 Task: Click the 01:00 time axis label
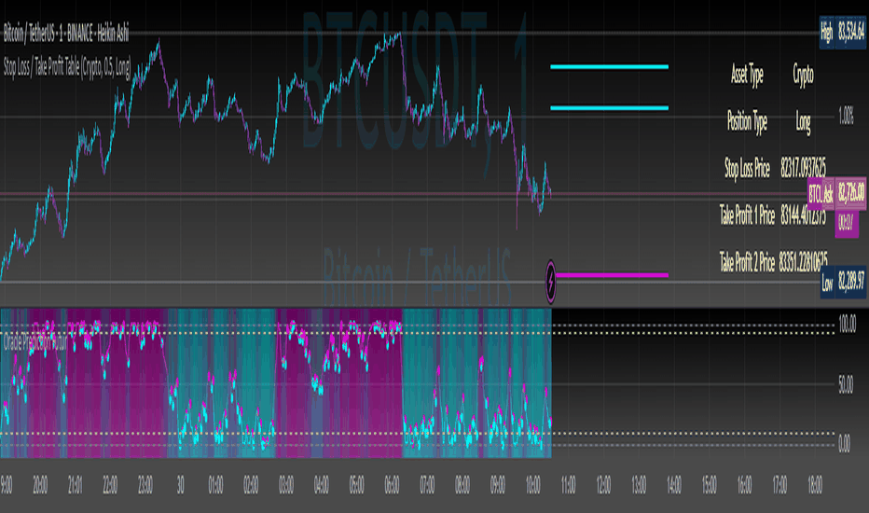tap(215, 485)
